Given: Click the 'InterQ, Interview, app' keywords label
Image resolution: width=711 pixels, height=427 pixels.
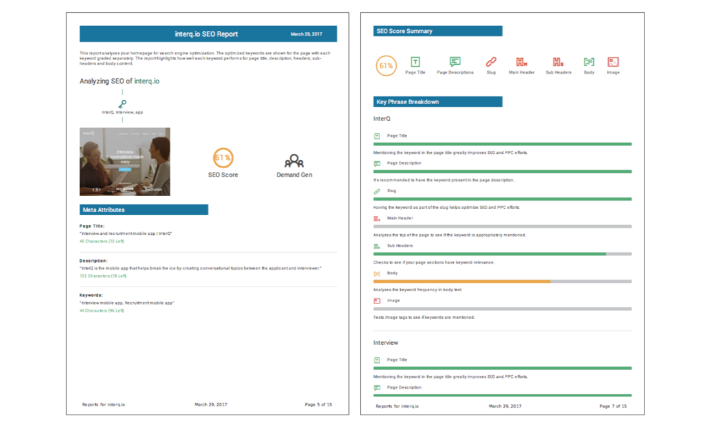Looking at the screenshot, I should pos(122,112).
